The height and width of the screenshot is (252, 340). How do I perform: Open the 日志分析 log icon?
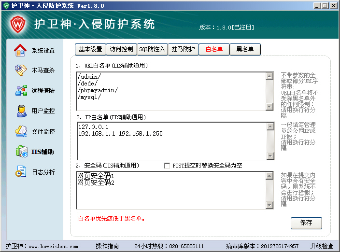click(21, 171)
